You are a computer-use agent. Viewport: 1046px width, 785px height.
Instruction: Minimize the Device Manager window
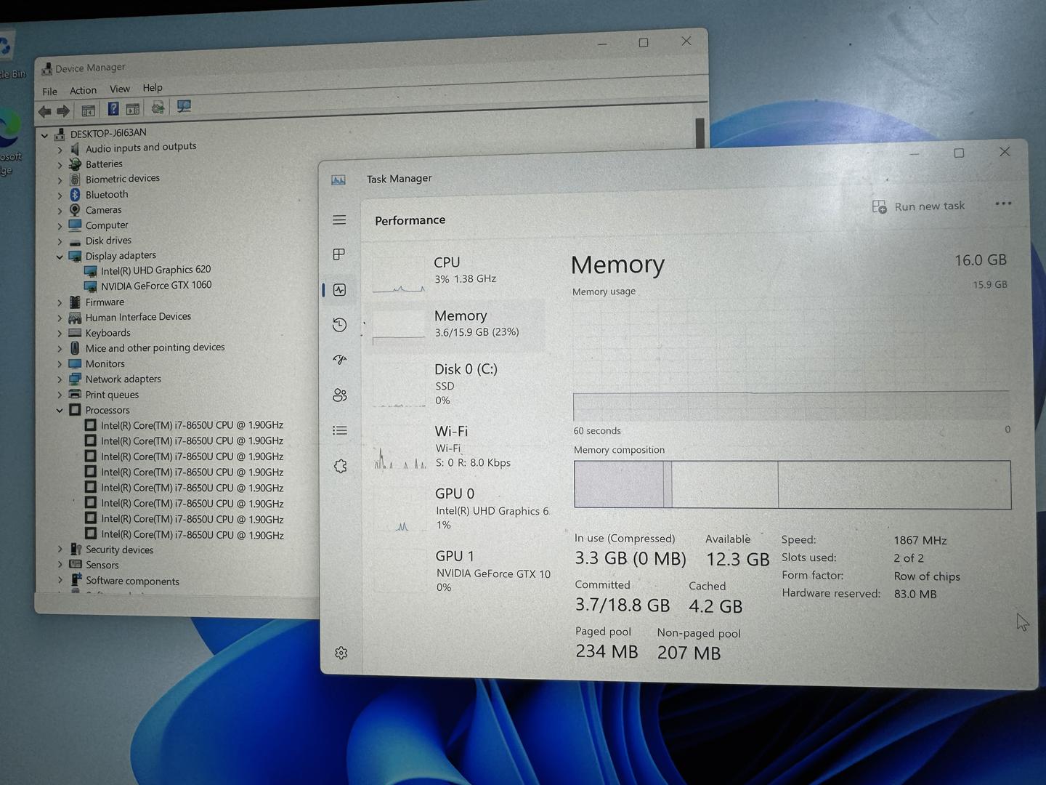(602, 44)
